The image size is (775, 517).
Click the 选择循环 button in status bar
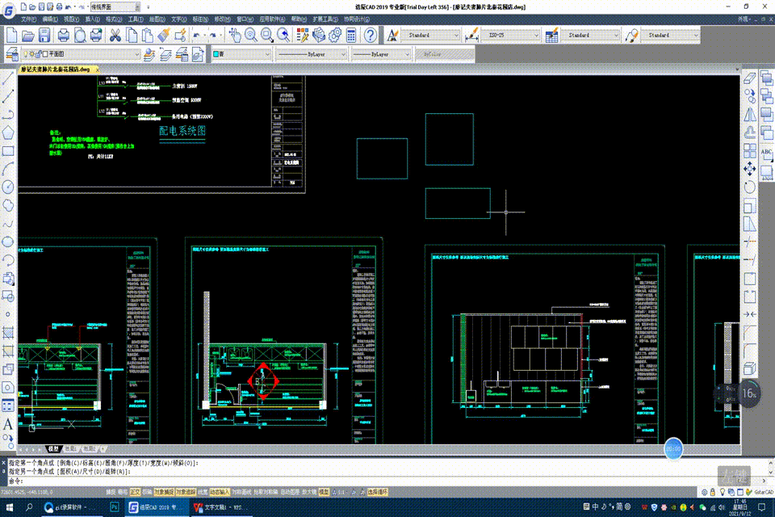tap(378, 491)
